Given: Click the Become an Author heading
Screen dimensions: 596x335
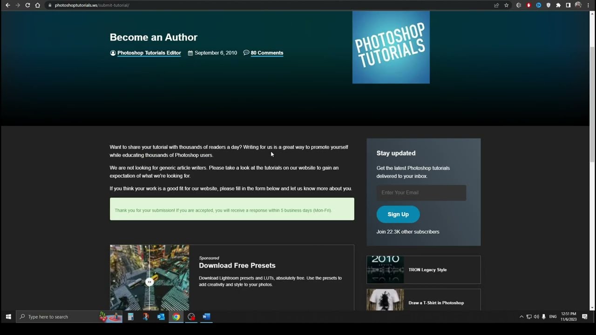Looking at the screenshot, I should [154, 37].
